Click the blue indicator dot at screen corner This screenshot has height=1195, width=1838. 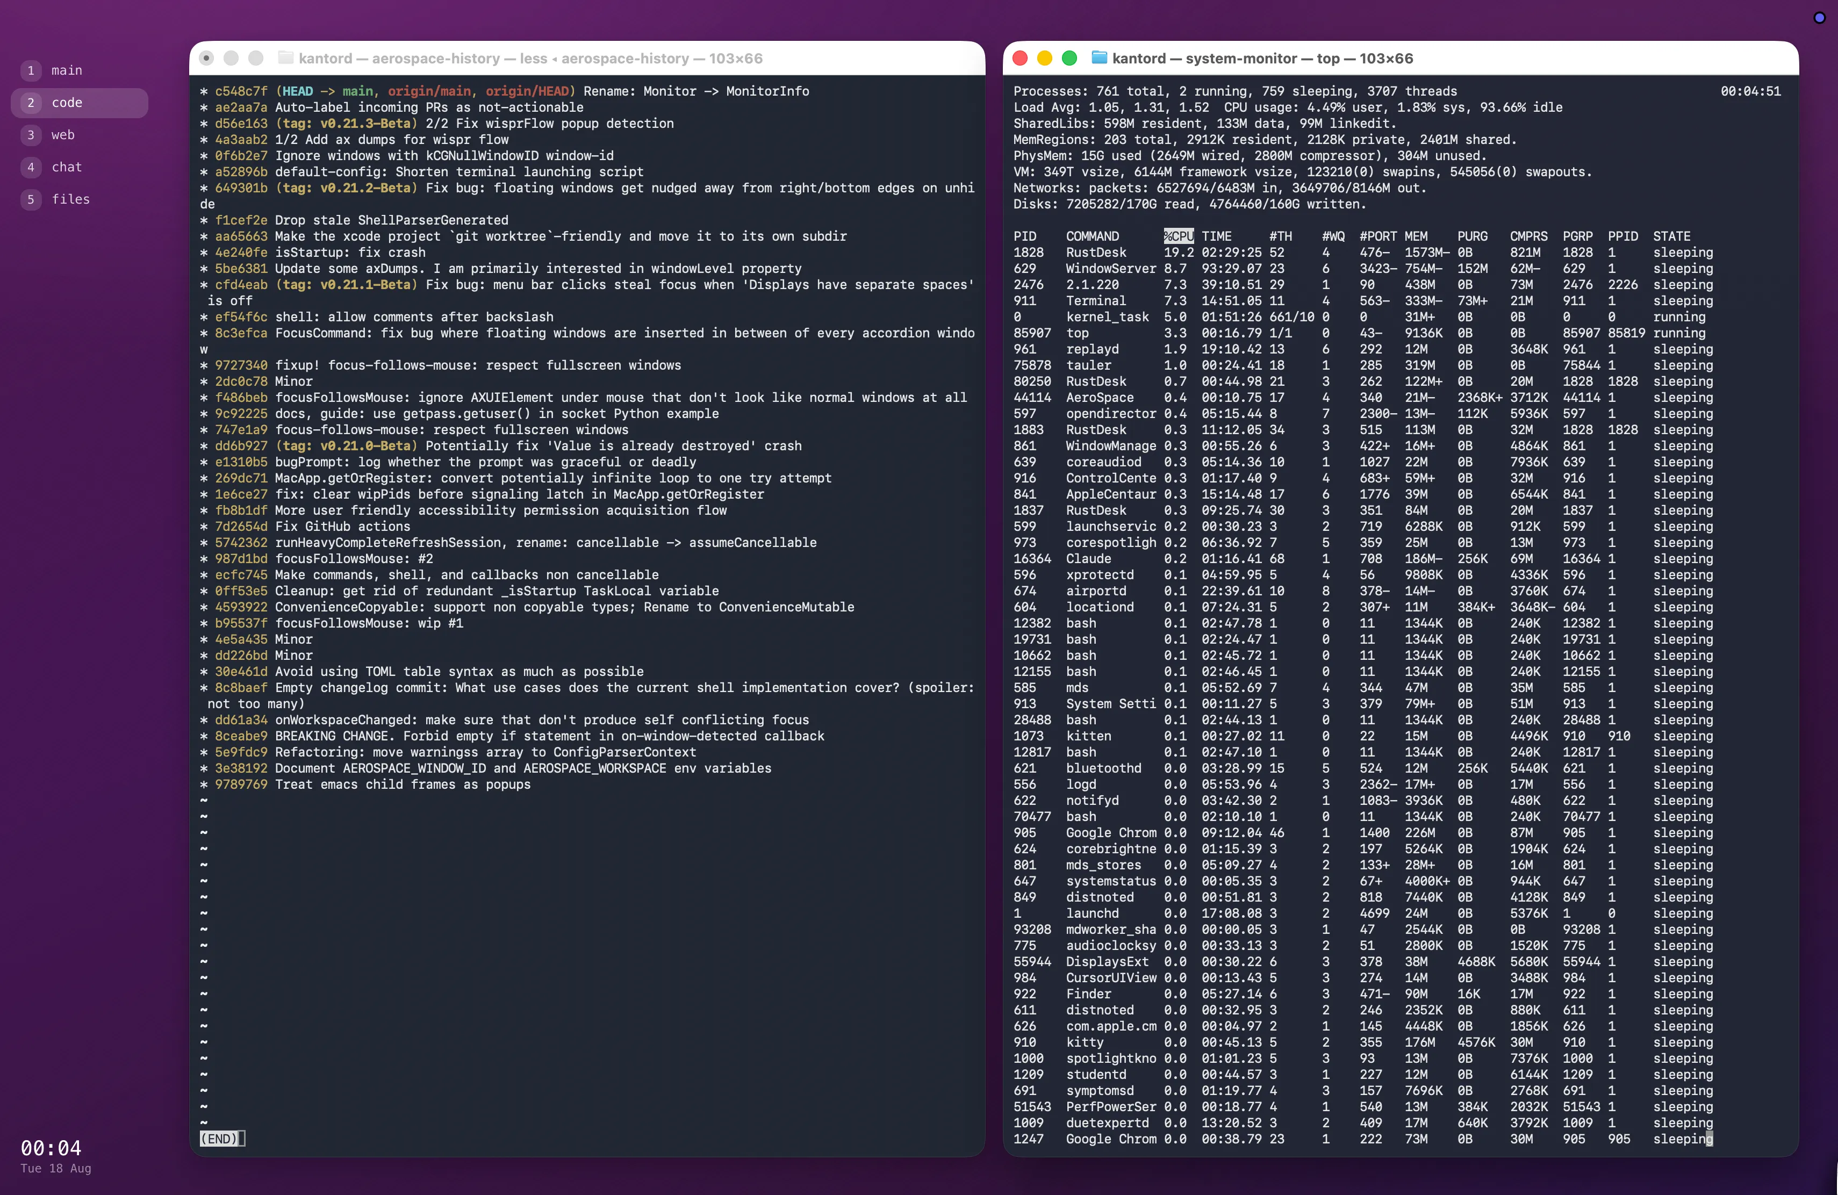point(1819,17)
